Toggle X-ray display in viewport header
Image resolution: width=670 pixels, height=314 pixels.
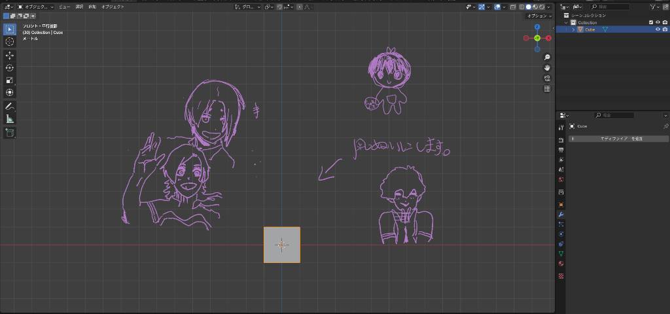(513, 7)
